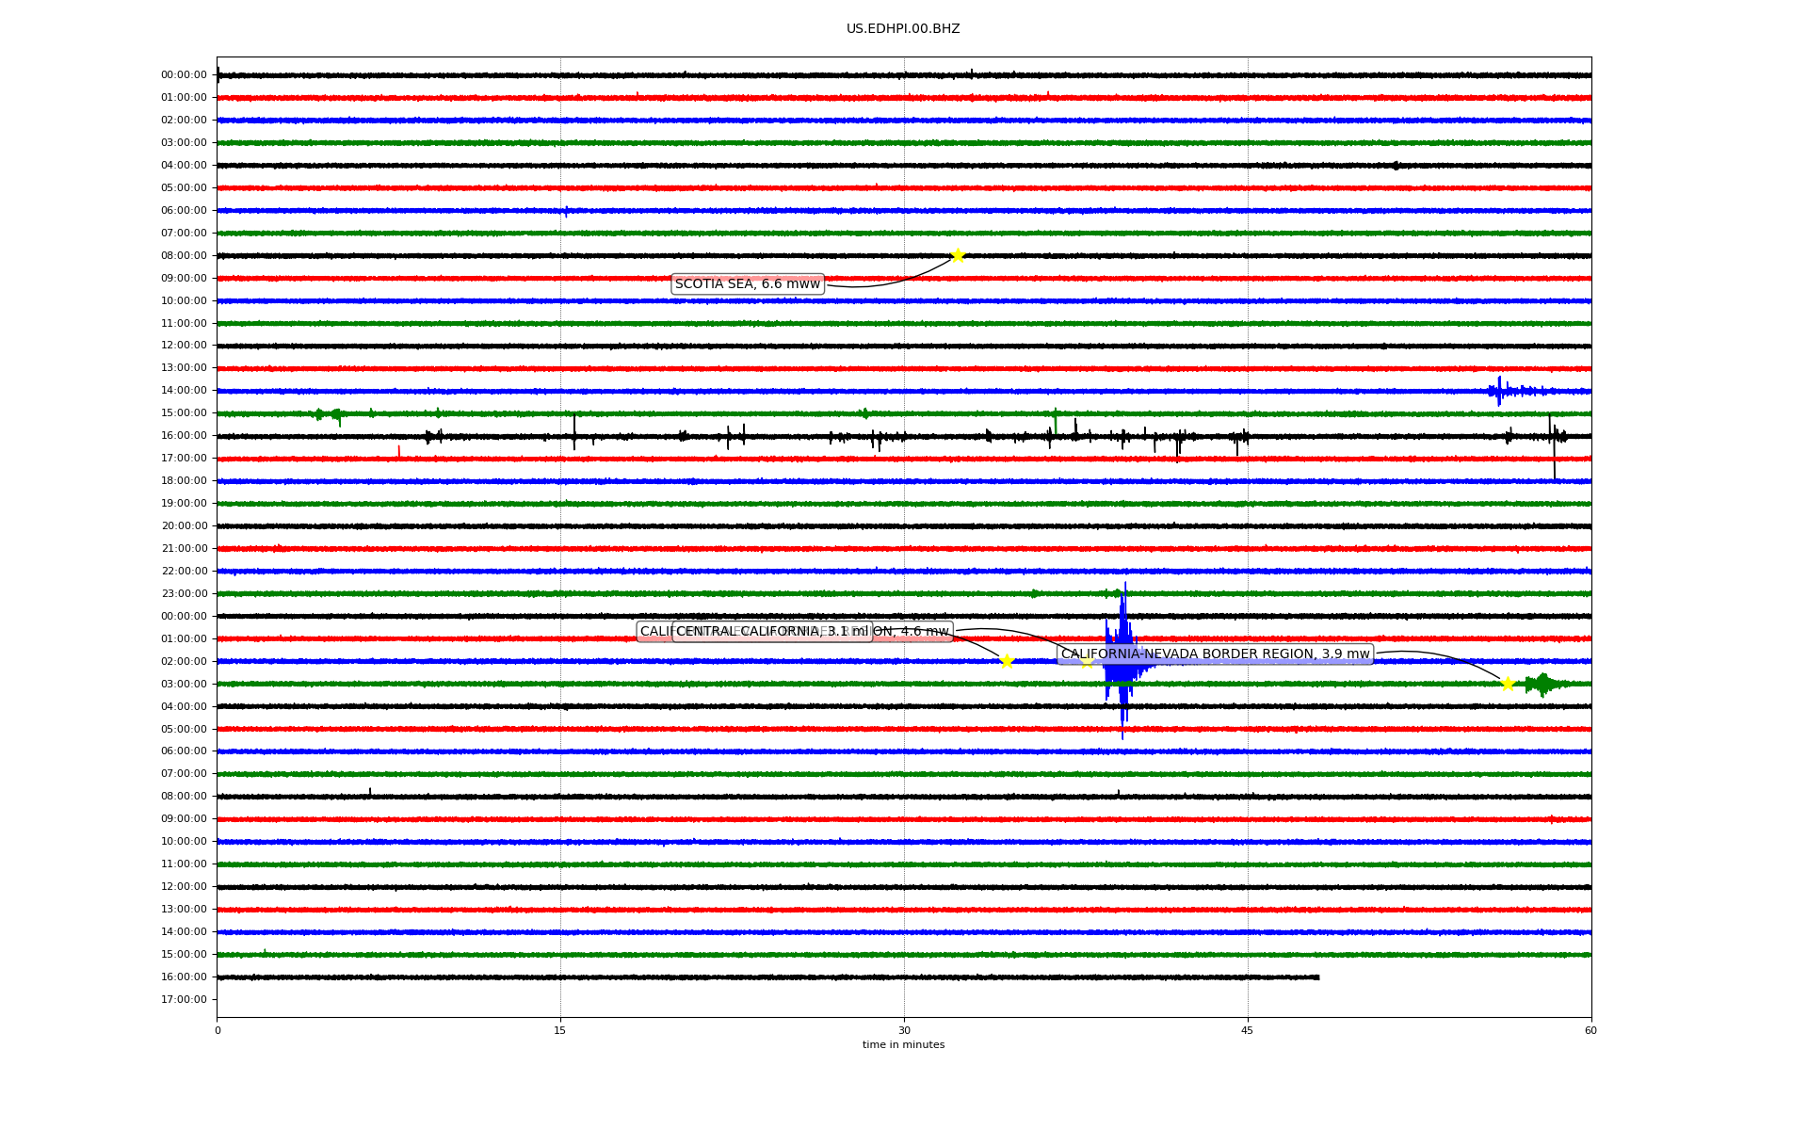
Task: Click the 18:00:00 trace time label
Action: tap(184, 480)
